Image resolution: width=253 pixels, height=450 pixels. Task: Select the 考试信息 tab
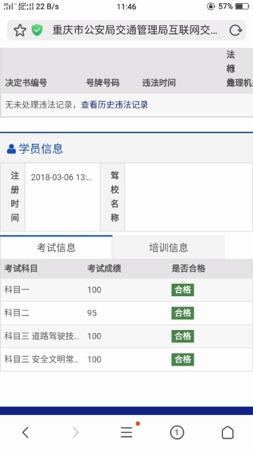tap(56, 247)
